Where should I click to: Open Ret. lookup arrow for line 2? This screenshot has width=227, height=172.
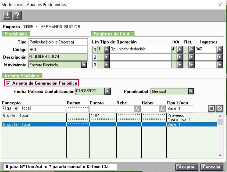(x=192, y=57)
